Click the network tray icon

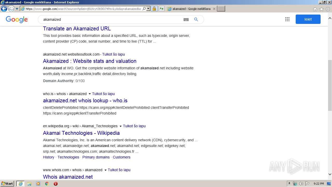(x=295, y=184)
